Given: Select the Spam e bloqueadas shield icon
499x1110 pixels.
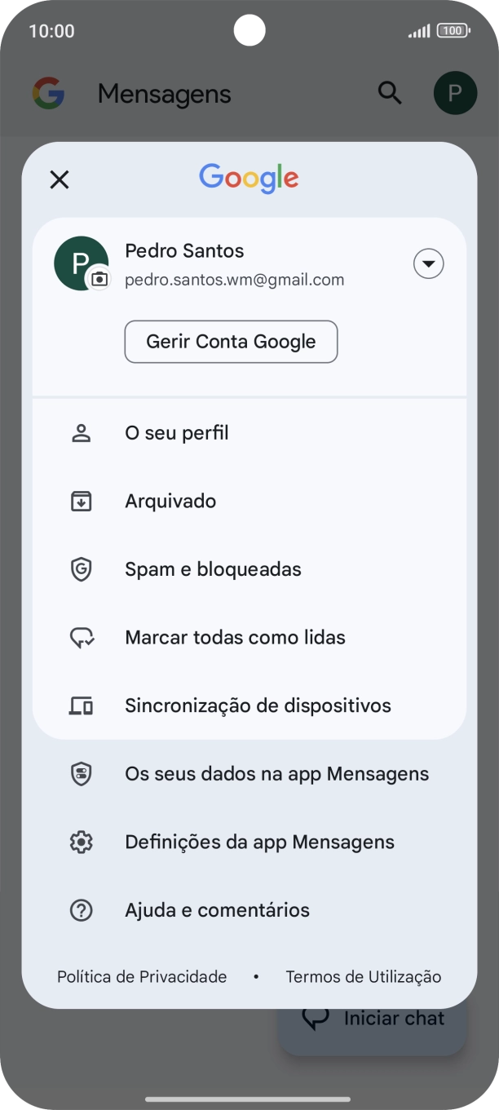Looking at the screenshot, I should (x=81, y=568).
